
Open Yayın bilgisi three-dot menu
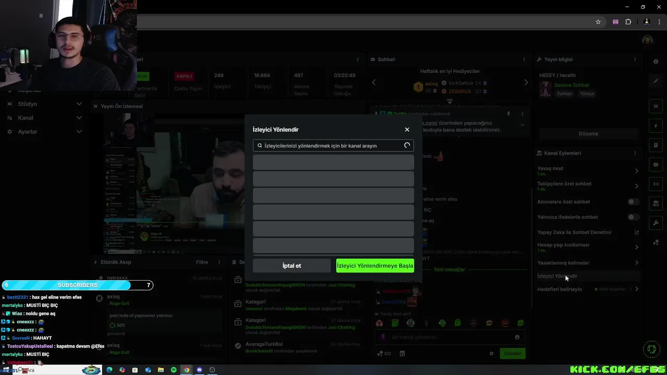click(635, 59)
